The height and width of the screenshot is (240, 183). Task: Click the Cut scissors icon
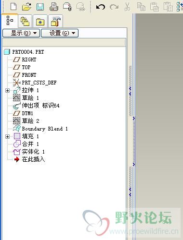[x=128, y=7]
